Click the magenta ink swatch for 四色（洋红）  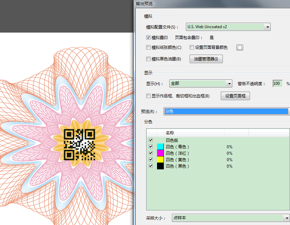click(160, 153)
